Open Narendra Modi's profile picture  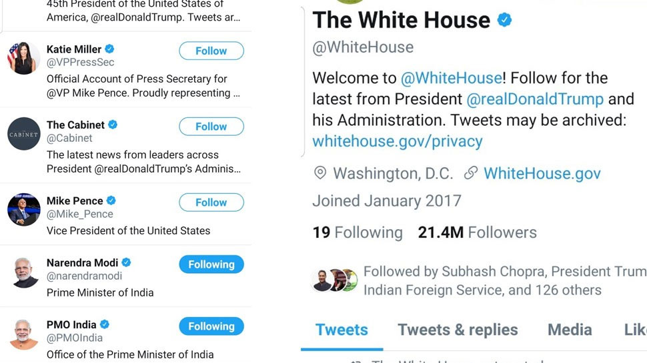click(x=23, y=272)
